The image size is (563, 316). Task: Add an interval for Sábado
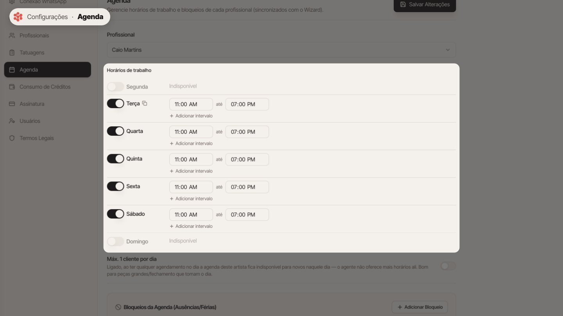pos(191,226)
